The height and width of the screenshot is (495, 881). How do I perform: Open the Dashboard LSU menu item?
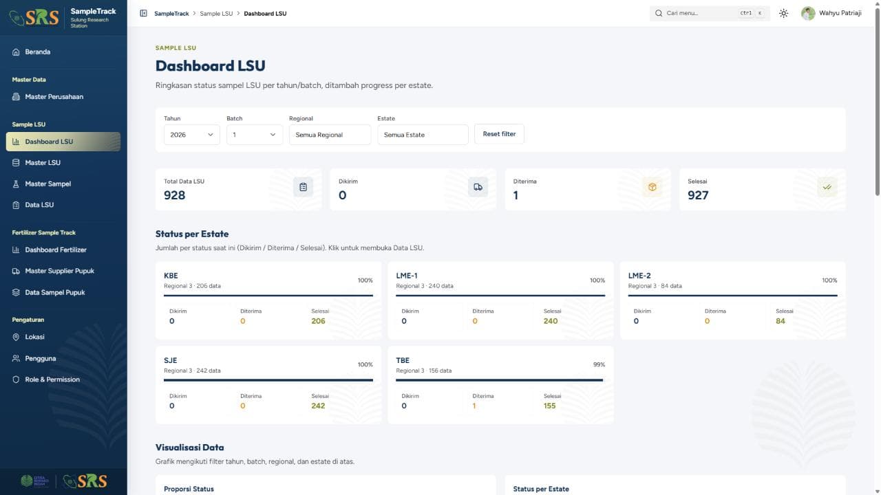(x=63, y=142)
